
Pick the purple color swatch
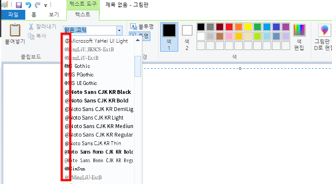pyautogui.click(x=286, y=27)
